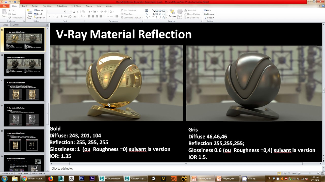Switch to the Outline pane tab
This screenshot has width=325, height=182.
coord(16,25)
